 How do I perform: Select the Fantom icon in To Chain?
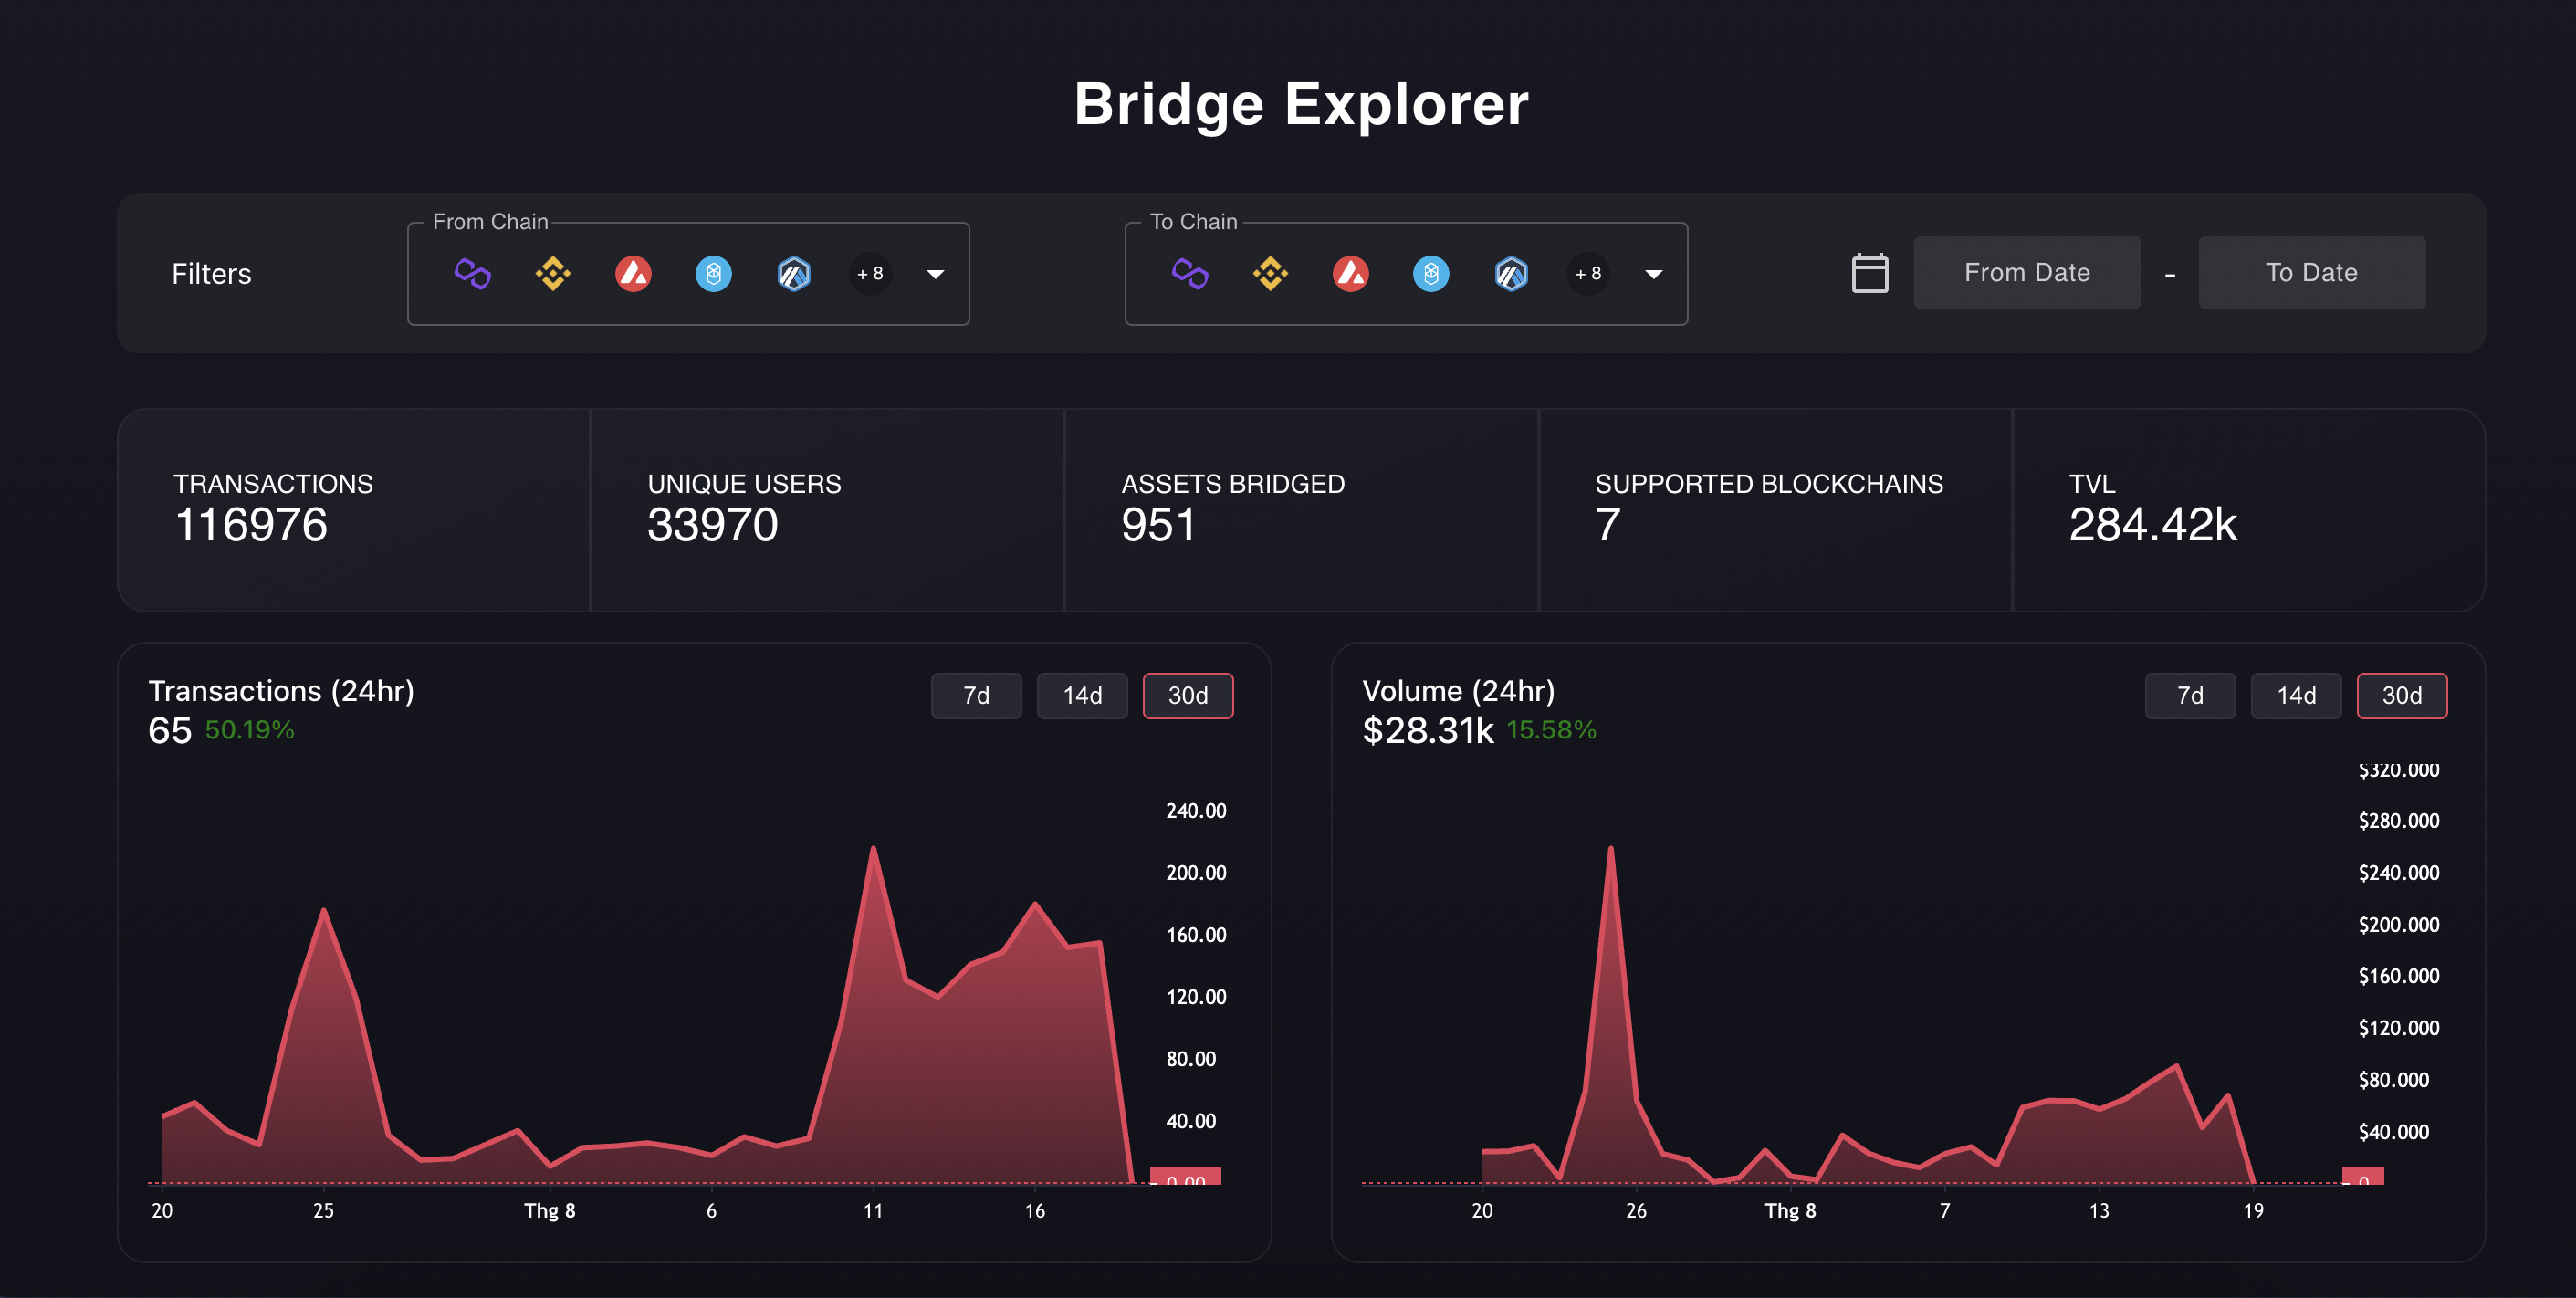tap(1431, 273)
